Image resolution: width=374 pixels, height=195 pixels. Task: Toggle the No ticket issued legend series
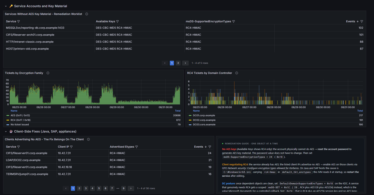(x=20, y=125)
